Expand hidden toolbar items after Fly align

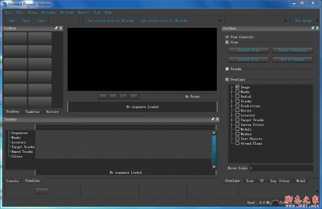click(x=317, y=20)
